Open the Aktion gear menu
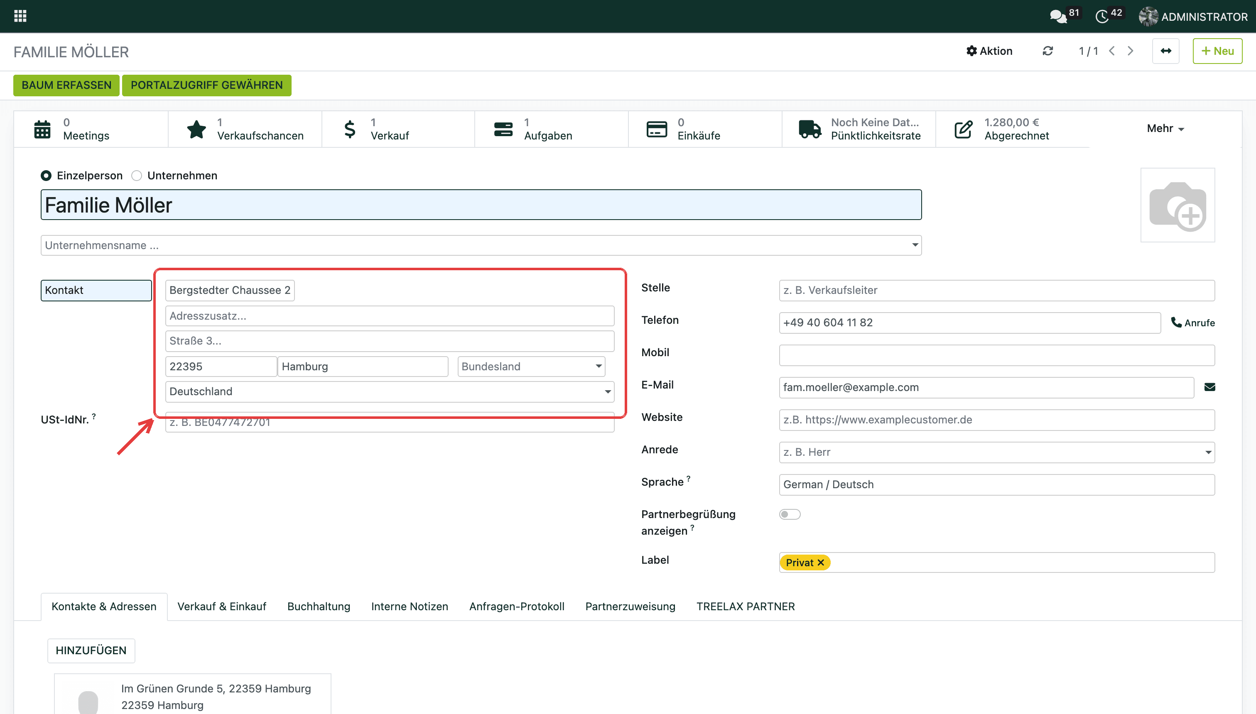This screenshot has width=1256, height=714. pos(989,51)
